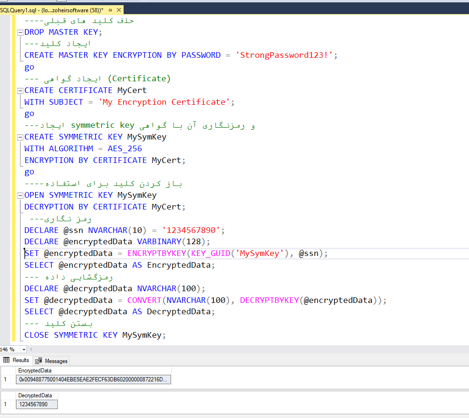
Task: Open the 146 % zoom dropdown
Action: [23, 349]
